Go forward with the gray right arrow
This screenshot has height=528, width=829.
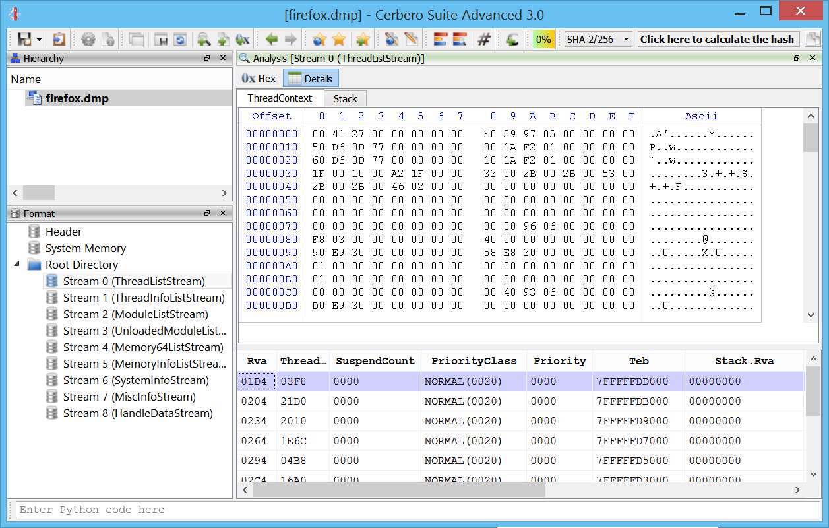(x=290, y=39)
